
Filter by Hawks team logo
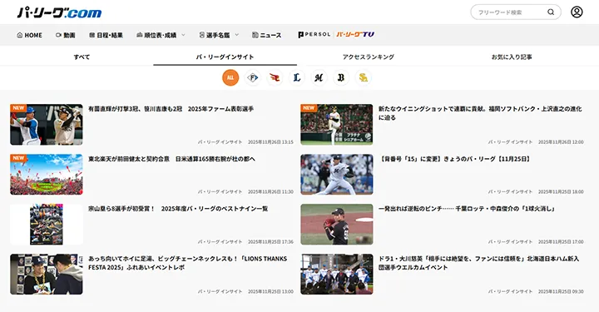coord(364,77)
